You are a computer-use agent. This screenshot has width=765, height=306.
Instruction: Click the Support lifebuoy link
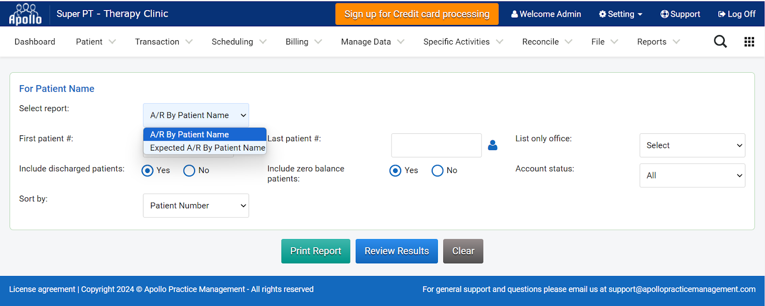click(x=680, y=14)
